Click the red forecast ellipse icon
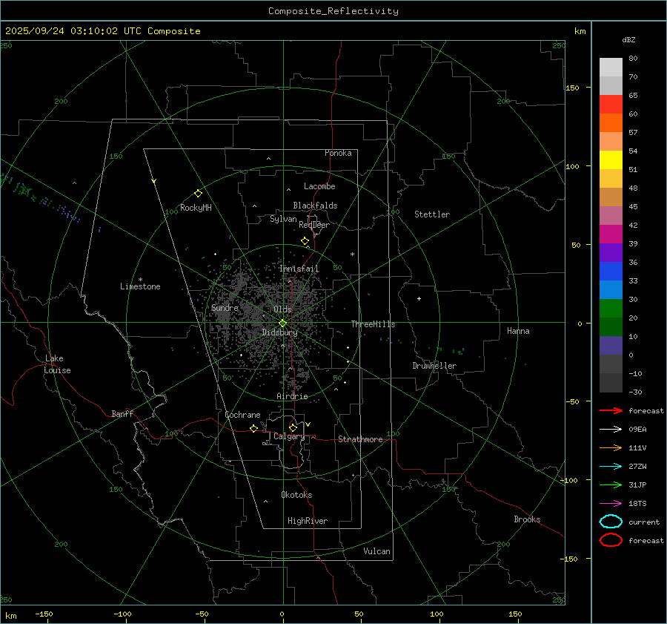667x624 pixels. [x=611, y=540]
